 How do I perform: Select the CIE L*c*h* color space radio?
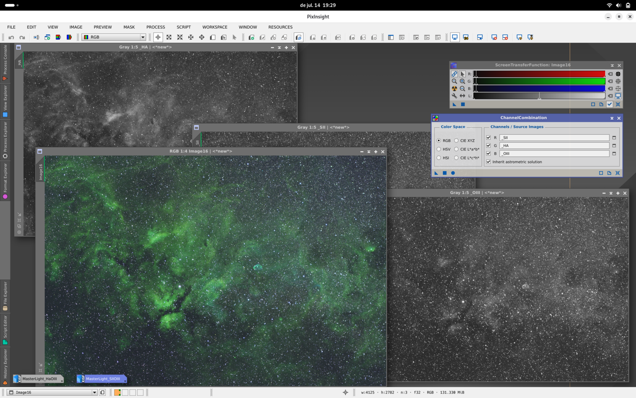(x=456, y=158)
